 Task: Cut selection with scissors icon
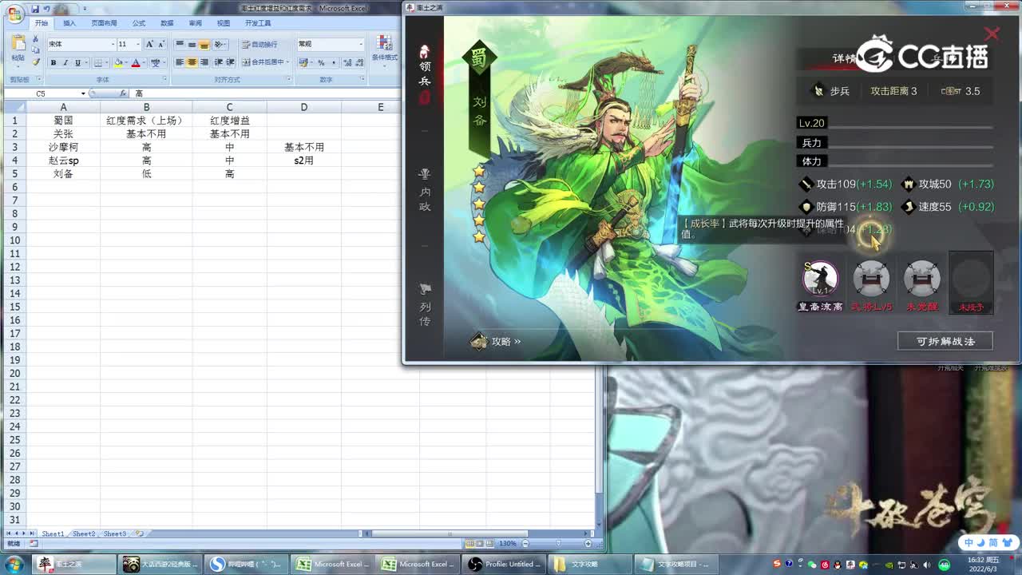[35, 39]
